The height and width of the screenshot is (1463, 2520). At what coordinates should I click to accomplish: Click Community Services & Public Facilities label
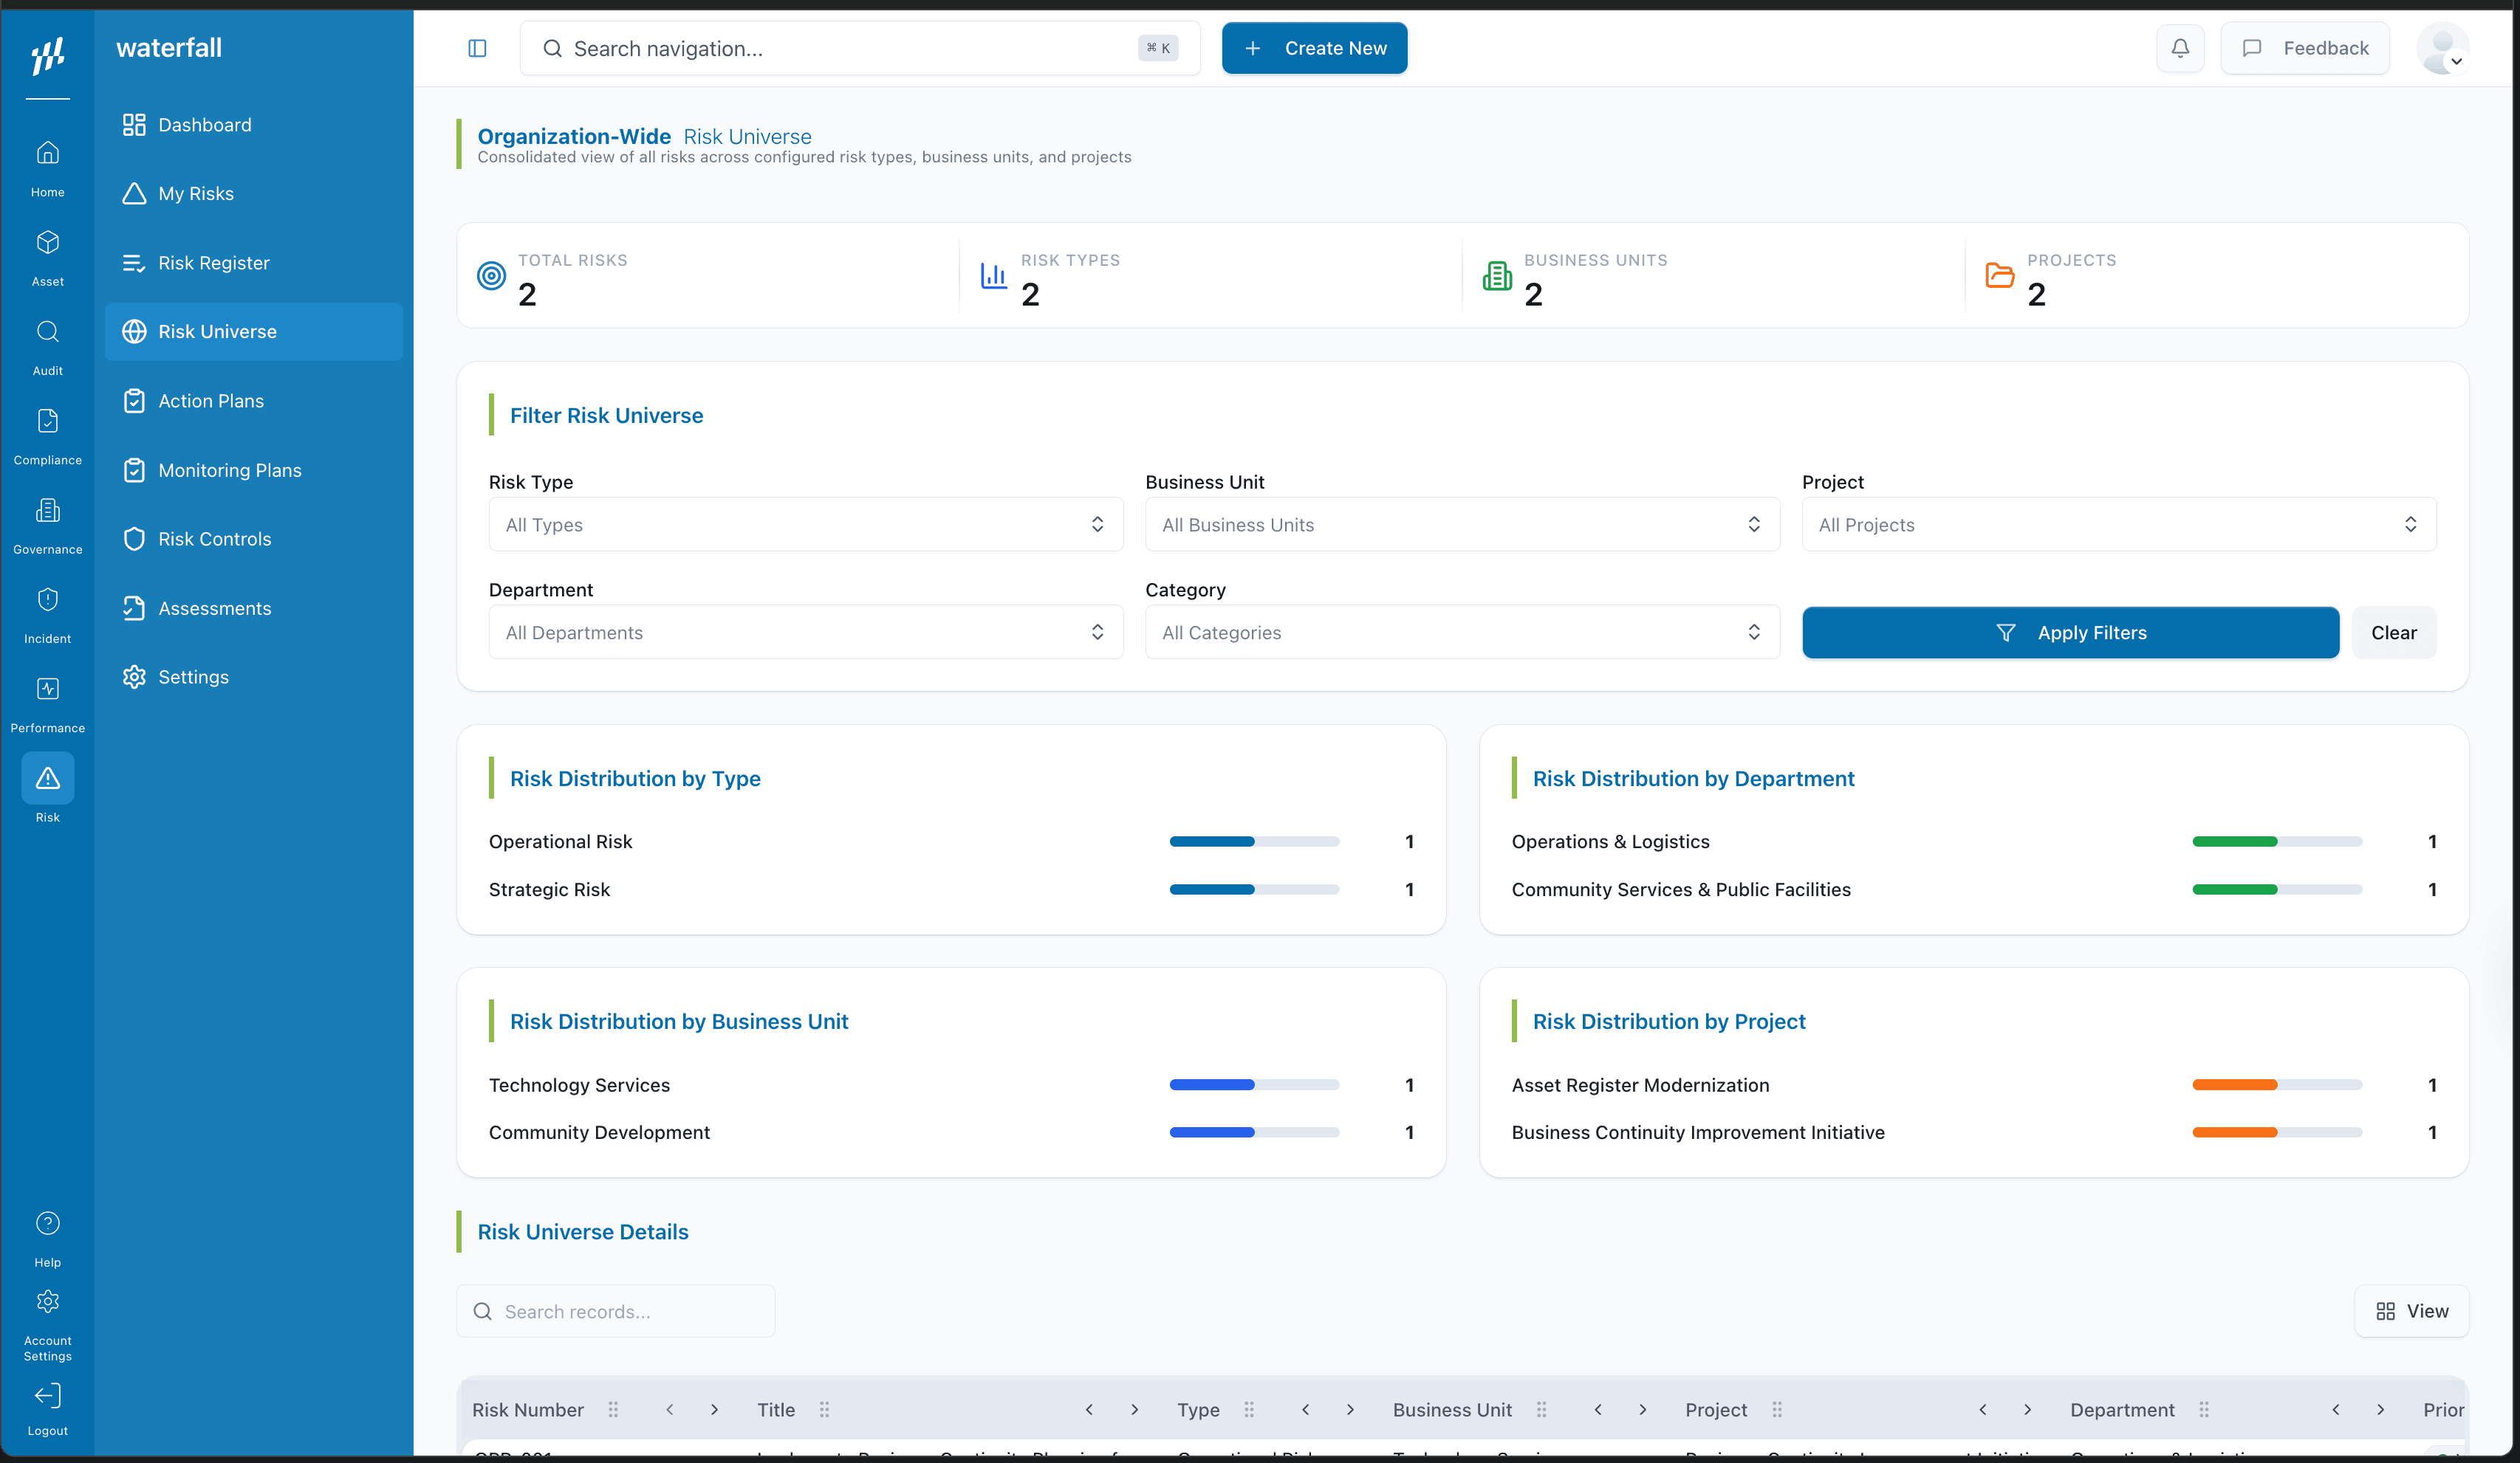[x=1681, y=889]
